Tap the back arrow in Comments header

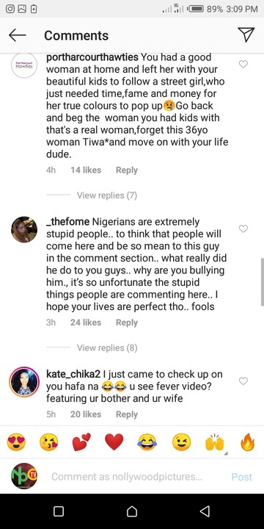click(x=17, y=35)
